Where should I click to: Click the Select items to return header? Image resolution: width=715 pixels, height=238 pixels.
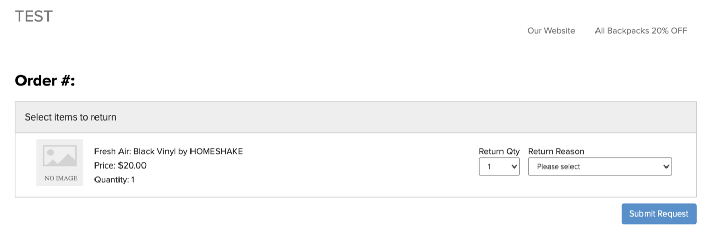70,117
